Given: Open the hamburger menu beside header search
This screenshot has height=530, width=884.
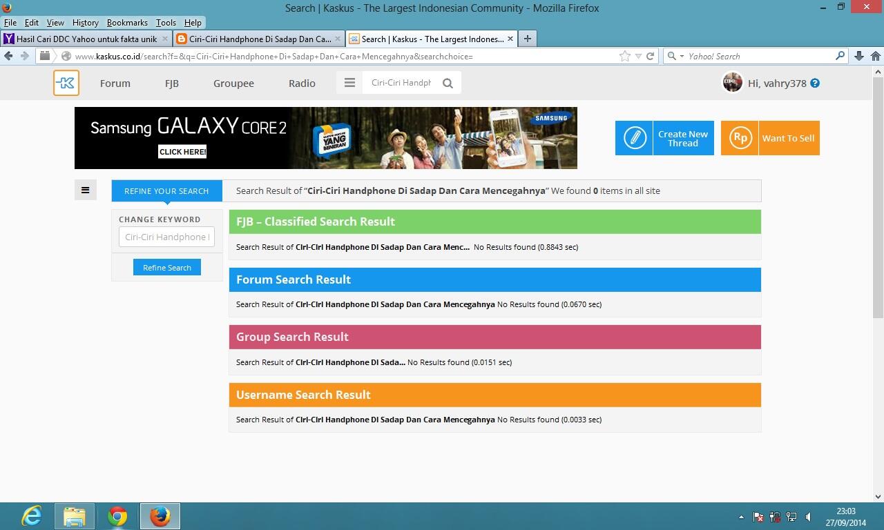Looking at the screenshot, I should click(x=349, y=83).
